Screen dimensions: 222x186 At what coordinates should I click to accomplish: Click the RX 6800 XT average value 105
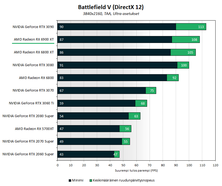point(190,53)
